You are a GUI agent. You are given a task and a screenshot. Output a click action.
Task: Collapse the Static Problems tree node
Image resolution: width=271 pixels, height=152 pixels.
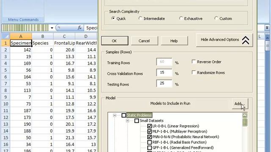(x=115, y=115)
